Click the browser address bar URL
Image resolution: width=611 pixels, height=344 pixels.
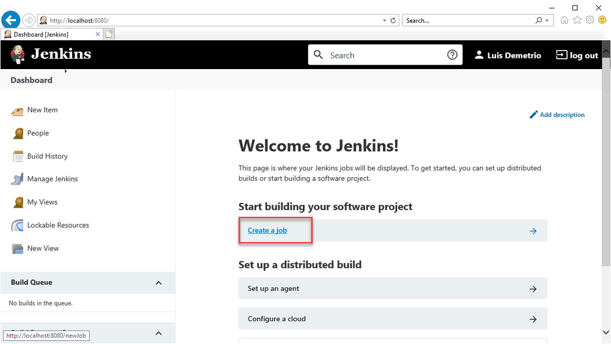(x=80, y=20)
